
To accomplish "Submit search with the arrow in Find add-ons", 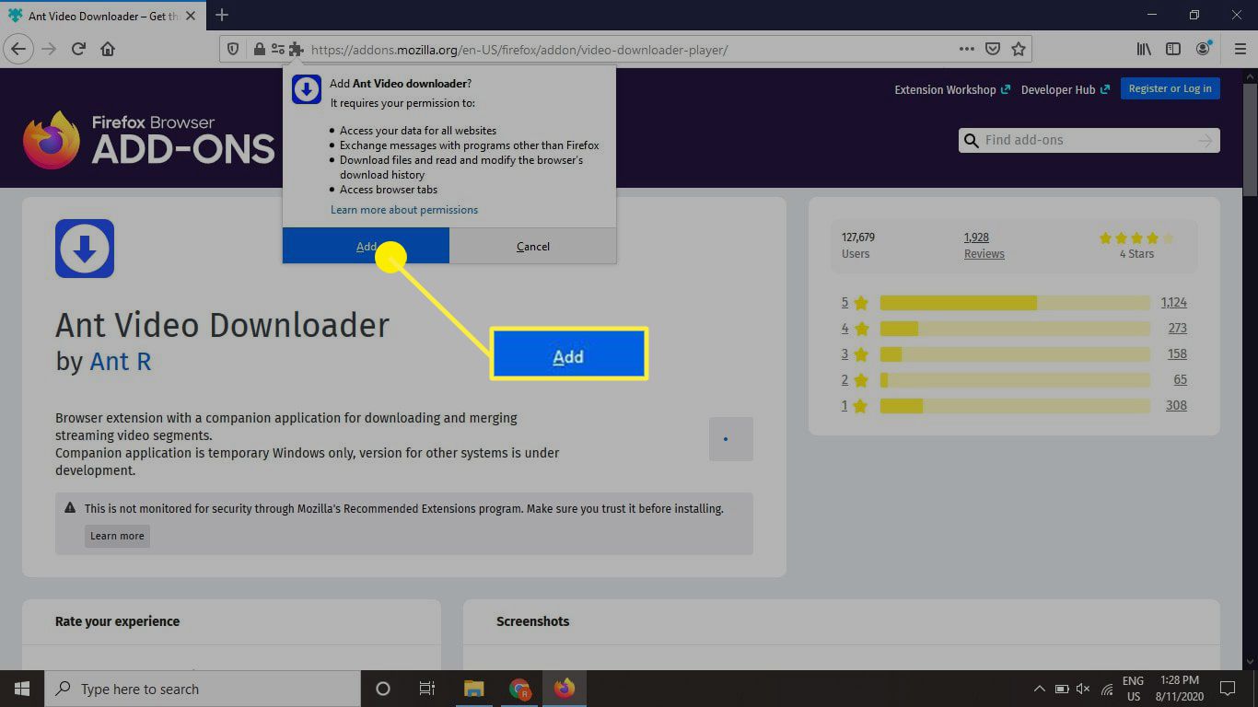I will point(1205,141).
